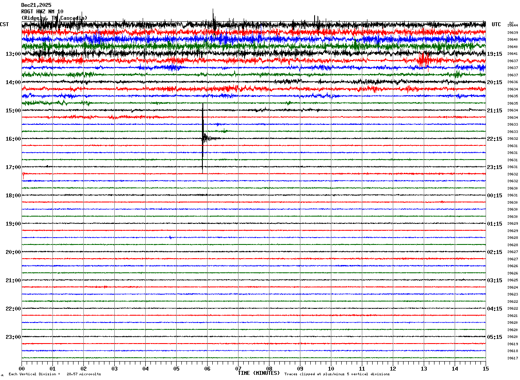The height and width of the screenshot is (380, 520).
Task: Click the TIME (MINUTES) axis title
Action: [x=259, y=373]
